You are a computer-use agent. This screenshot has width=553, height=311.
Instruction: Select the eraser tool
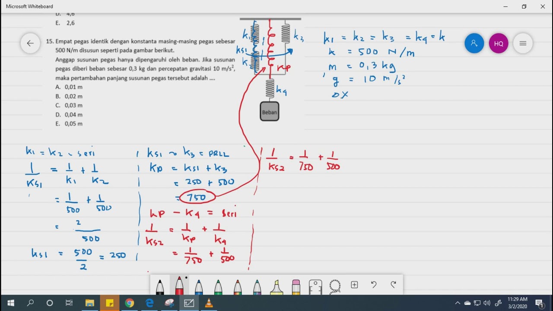click(296, 287)
